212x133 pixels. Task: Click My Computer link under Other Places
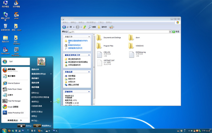[72, 76]
